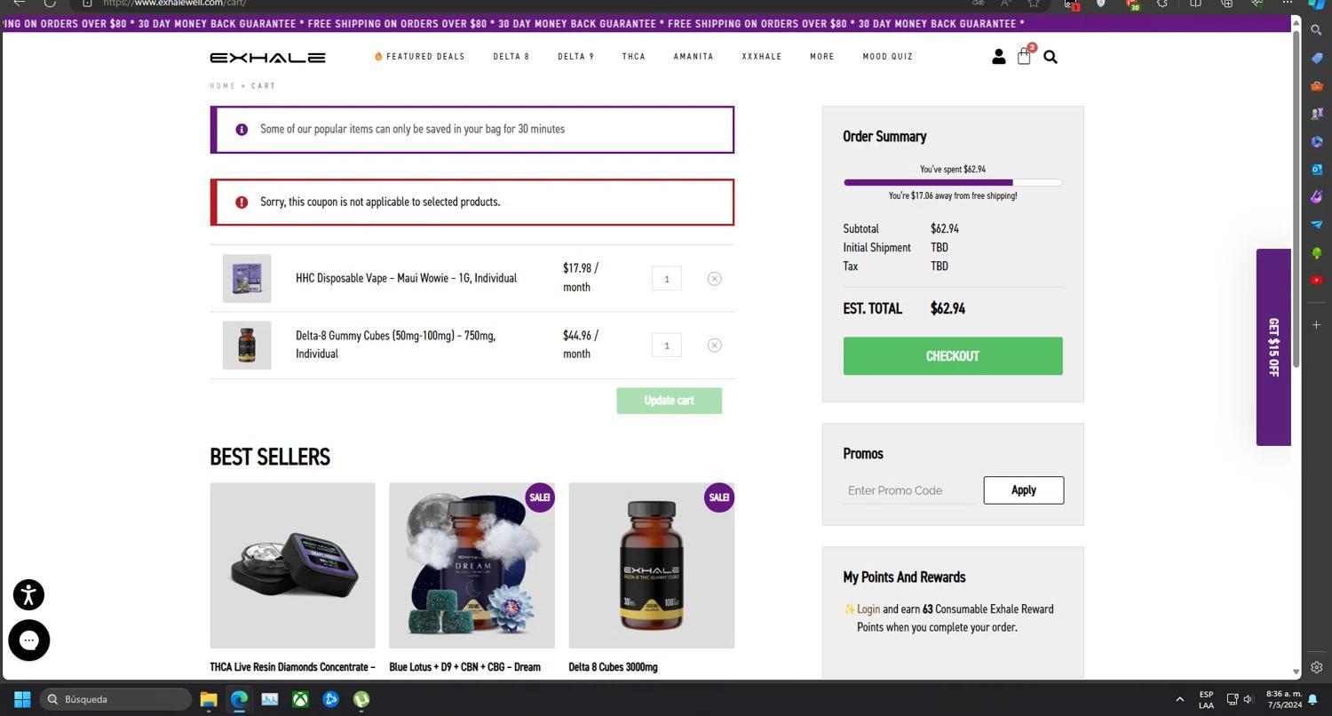Remove Delta-8 Gummy Cubes from cart
1332x716 pixels.
tap(714, 346)
